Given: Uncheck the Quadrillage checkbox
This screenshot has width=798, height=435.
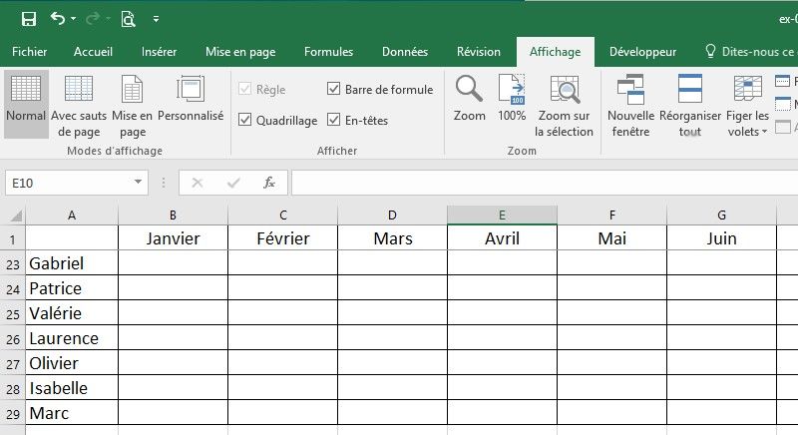Looking at the screenshot, I should pyautogui.click(x=245, y=121).
